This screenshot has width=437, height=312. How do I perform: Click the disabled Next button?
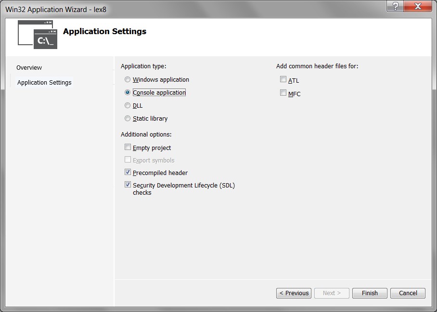pos(332,293)
